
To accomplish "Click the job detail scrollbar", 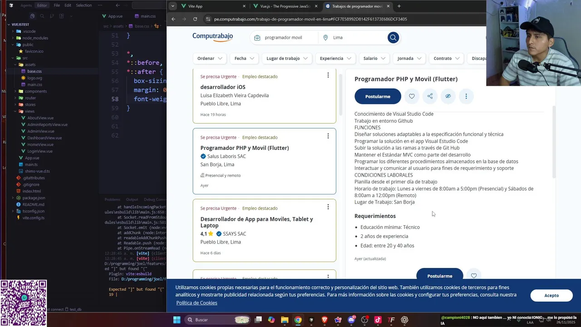I will [x=553, y=142].
